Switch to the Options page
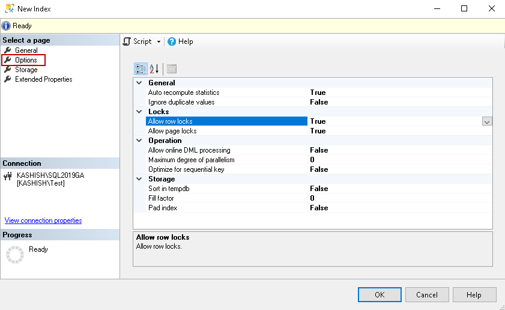Viewport: 505px width, 310px height. pos(26,60)
